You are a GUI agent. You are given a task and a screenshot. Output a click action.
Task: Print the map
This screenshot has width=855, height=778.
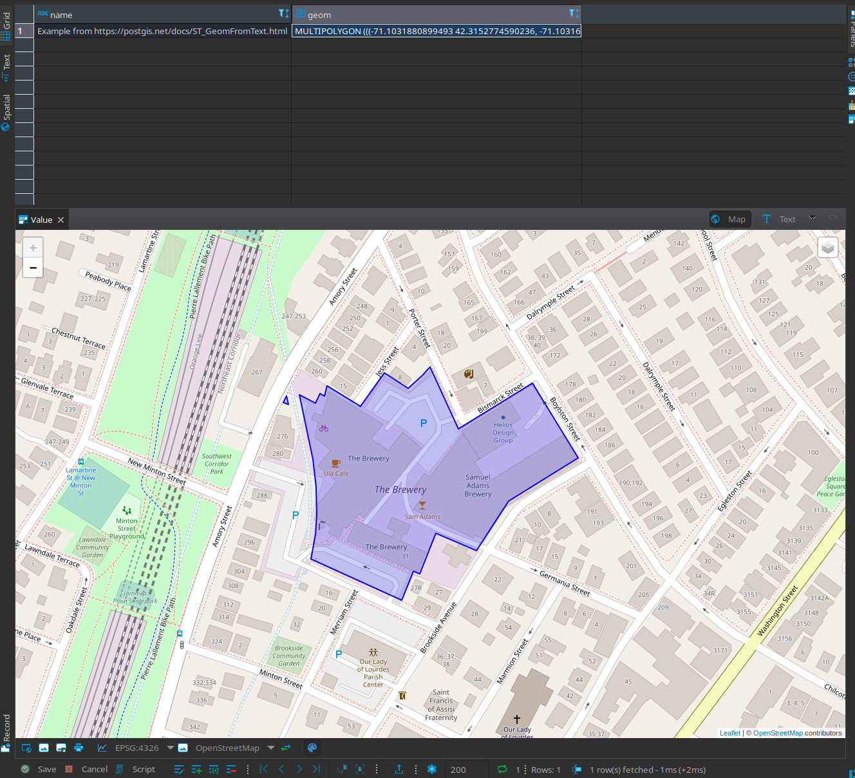click(79, 748)
